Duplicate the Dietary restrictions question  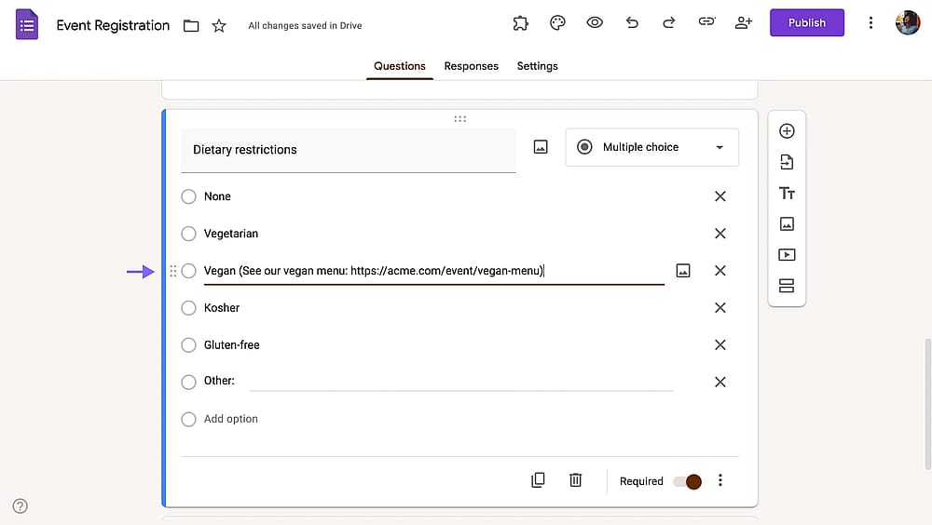[538, 480]
